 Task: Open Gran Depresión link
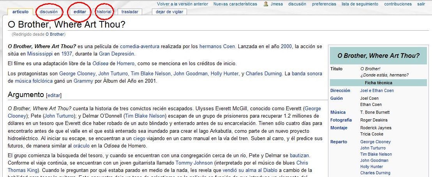[x=116, y=54]
